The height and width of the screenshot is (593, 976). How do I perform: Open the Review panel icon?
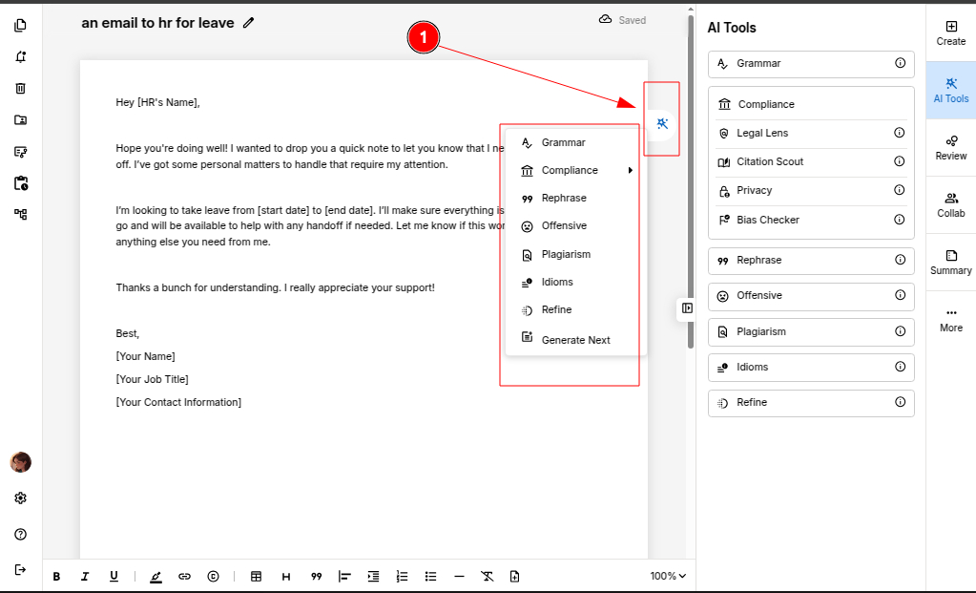coord(950,147)
